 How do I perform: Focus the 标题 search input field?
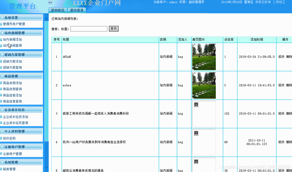tap(89, 29)
